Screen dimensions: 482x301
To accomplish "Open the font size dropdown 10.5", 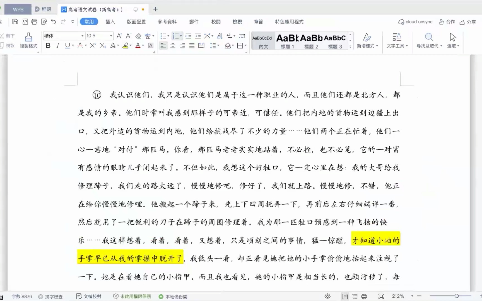I will pyautogui.click(x=111, y=36).
